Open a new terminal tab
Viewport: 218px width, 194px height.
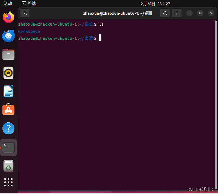click(24, 13)
